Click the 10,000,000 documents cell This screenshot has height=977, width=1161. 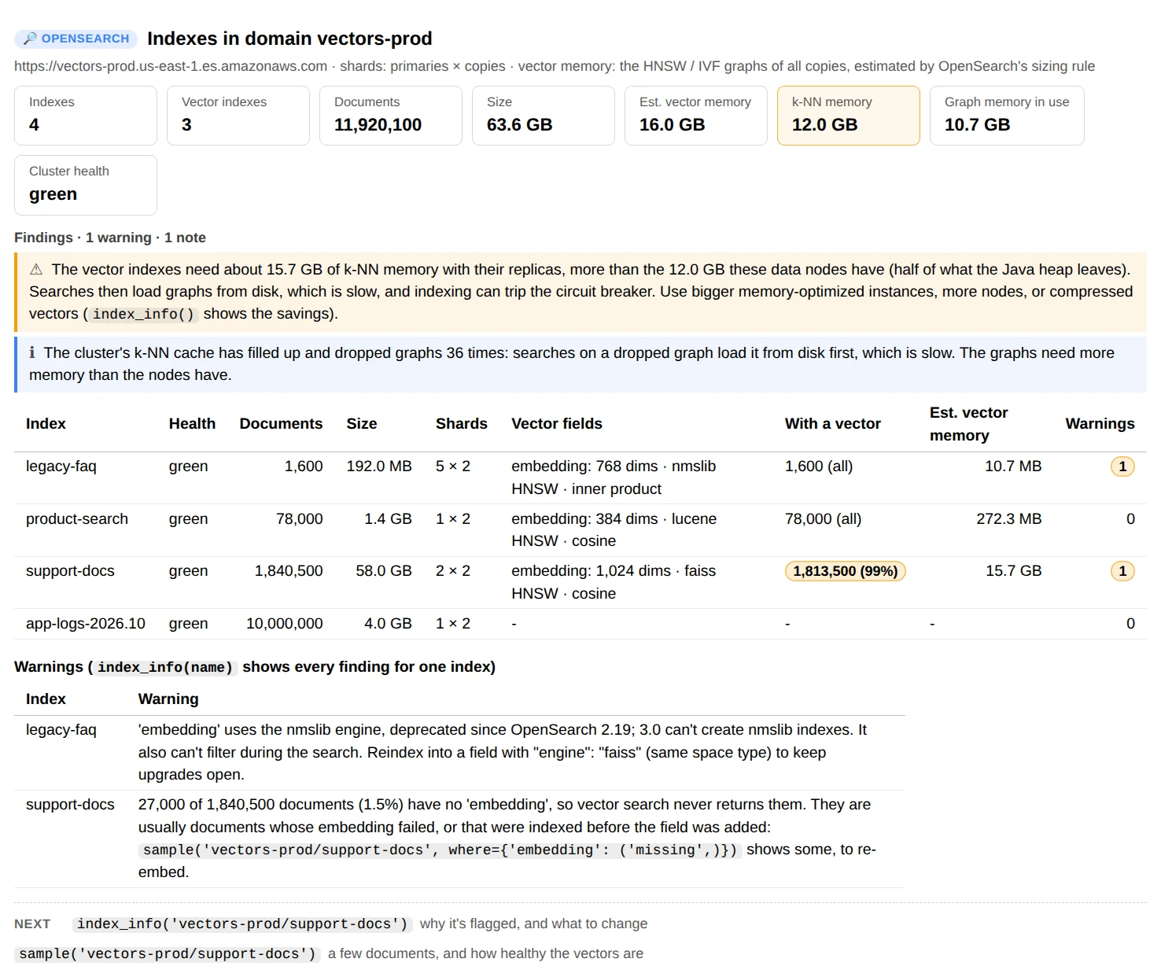[285, 624]
